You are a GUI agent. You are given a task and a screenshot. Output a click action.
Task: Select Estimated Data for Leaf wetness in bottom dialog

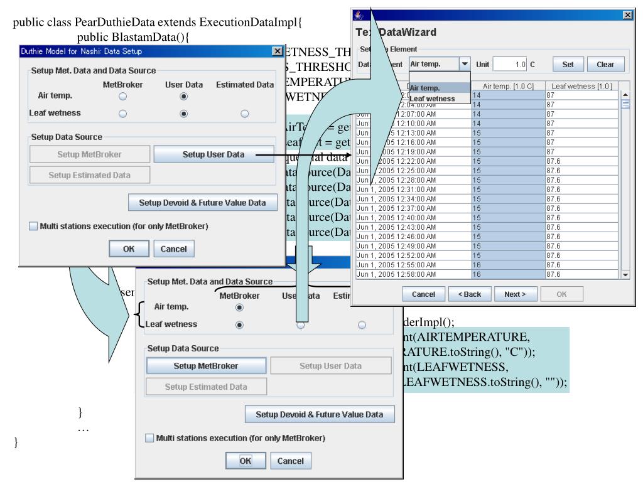362,325
